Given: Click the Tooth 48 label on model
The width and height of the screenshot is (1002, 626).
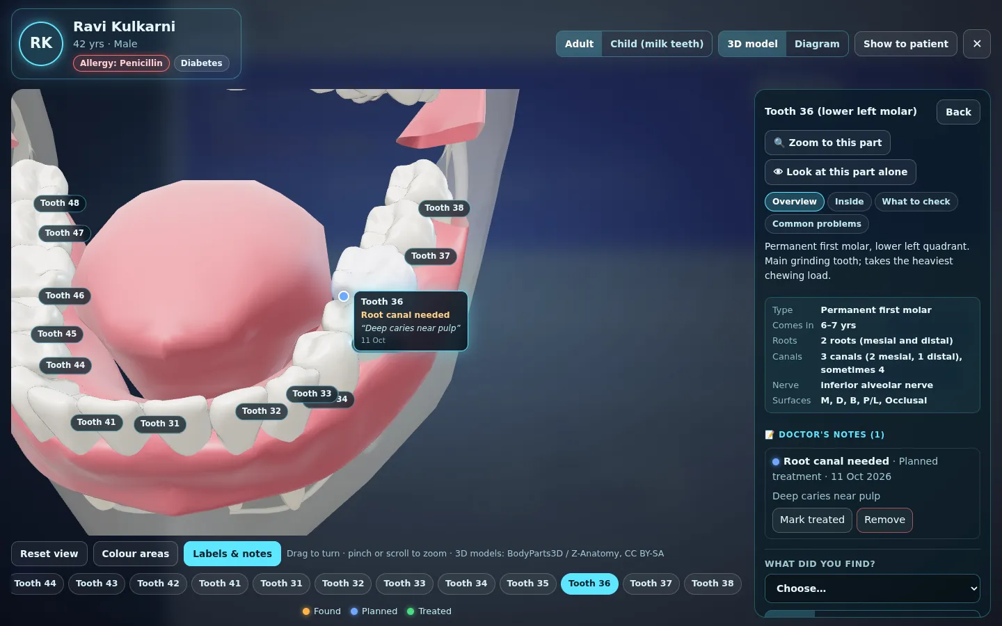Looking at the screenshot, I should [x=60, y=203].
